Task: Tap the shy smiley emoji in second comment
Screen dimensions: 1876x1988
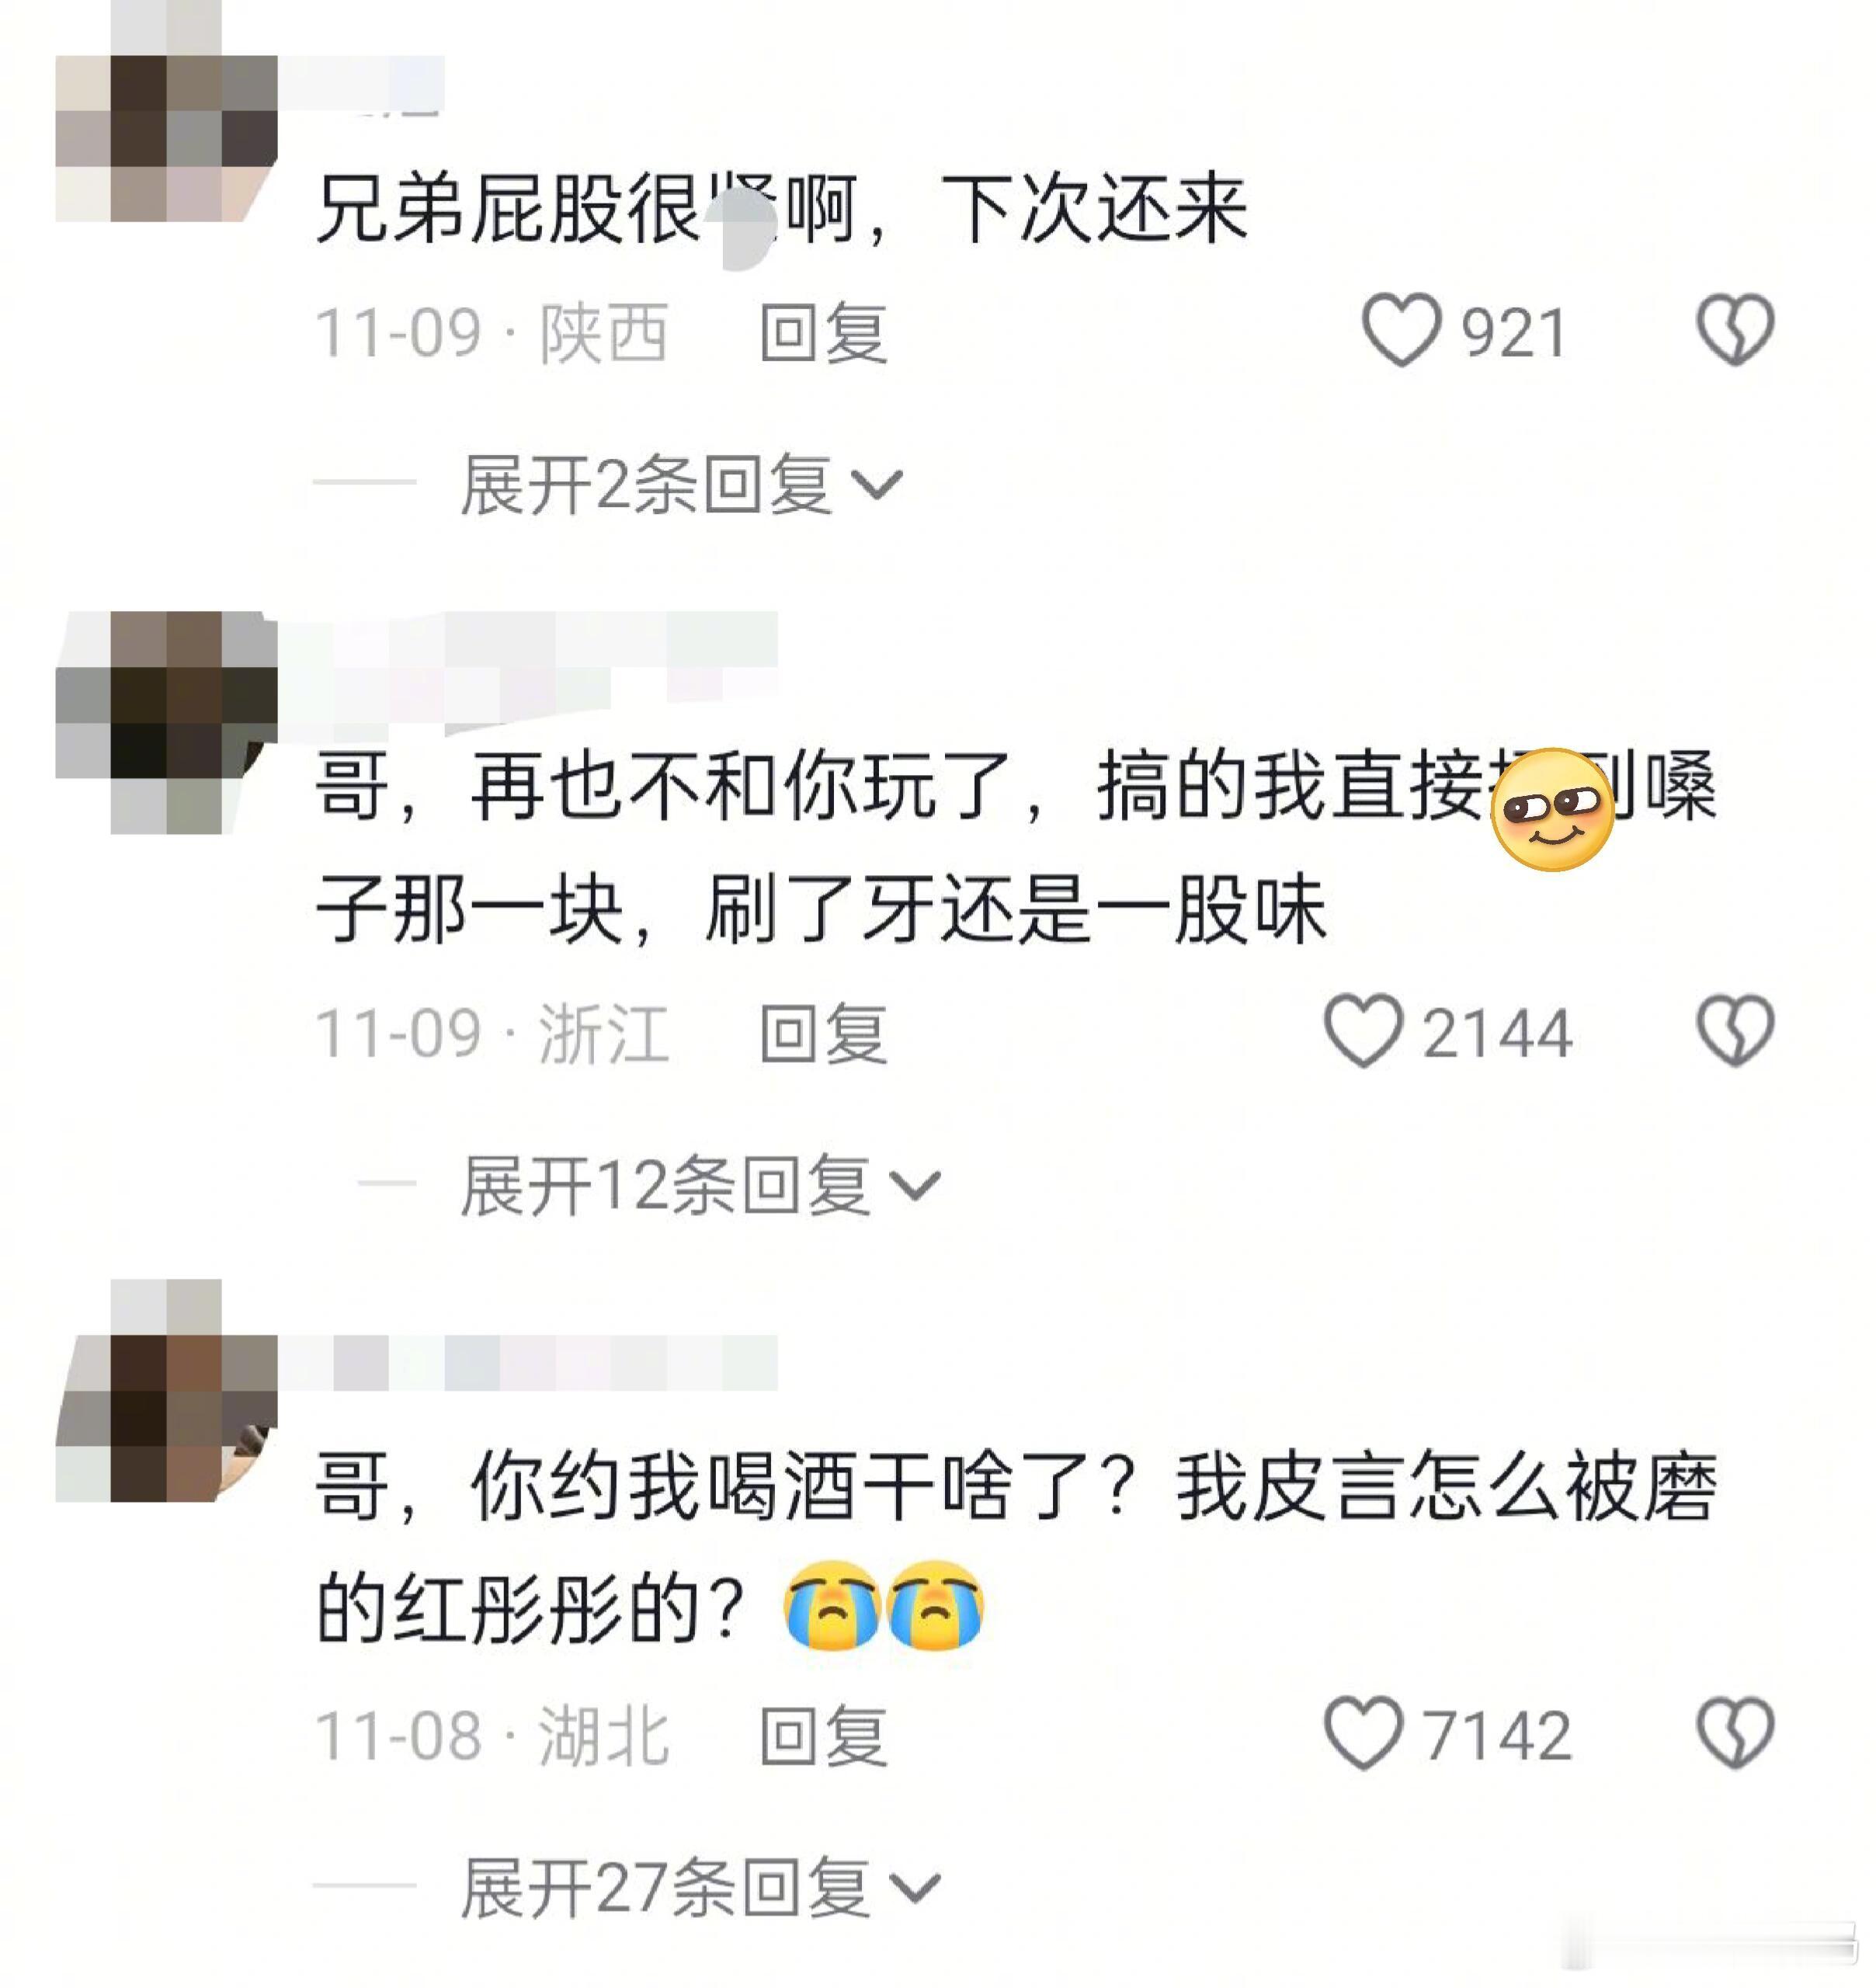Action: click(x=1552, y=809)
